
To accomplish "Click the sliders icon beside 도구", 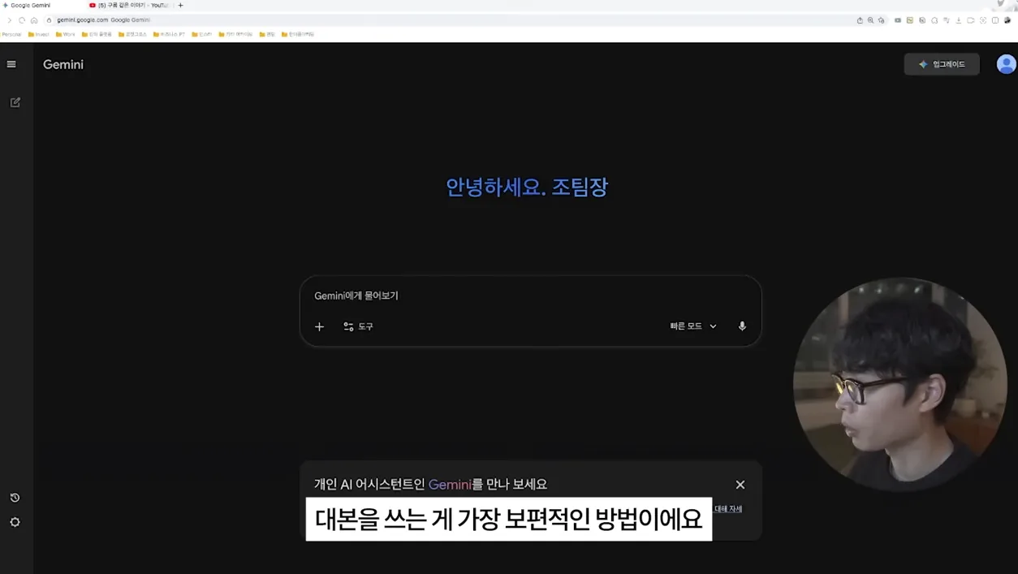I will coord(348,326).
